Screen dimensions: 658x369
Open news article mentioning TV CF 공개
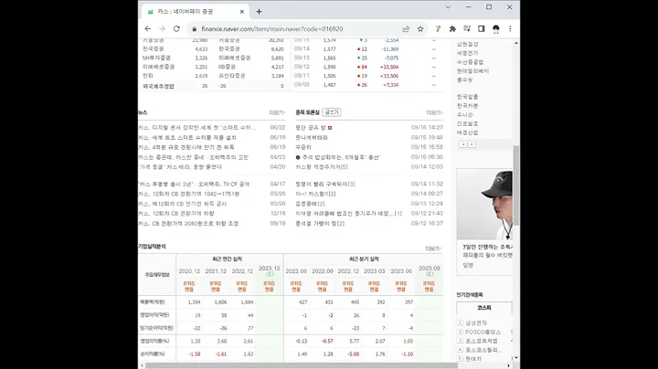194,184
